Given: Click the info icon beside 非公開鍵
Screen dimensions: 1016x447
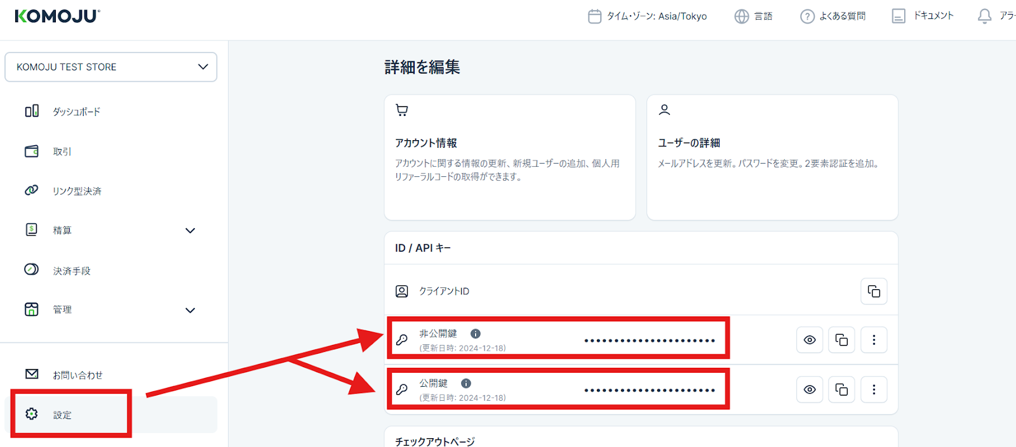Looking at the screenshot, I should 476,334.
